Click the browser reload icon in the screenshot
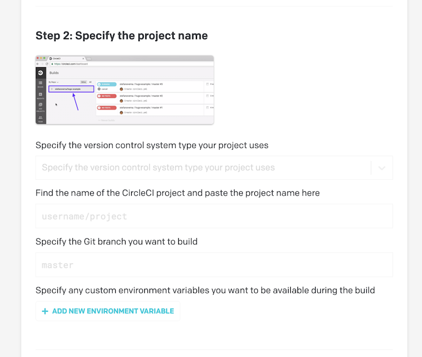This screenshot has width=422, height=357. pyautogui.click(x=47, y=64)
